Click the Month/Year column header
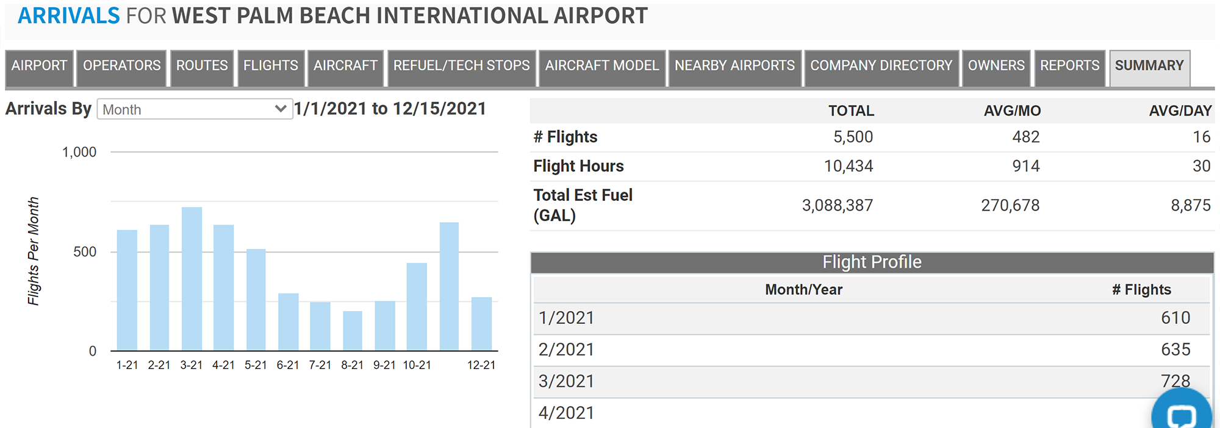Screen dimensions: 1220x428 803,290
